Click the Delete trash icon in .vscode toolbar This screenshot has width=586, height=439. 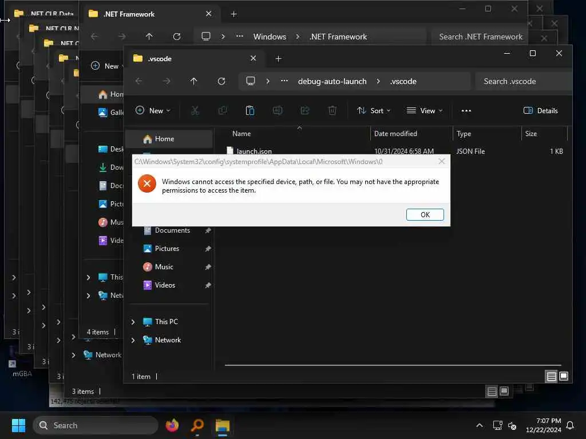click(x=332, y=110)
